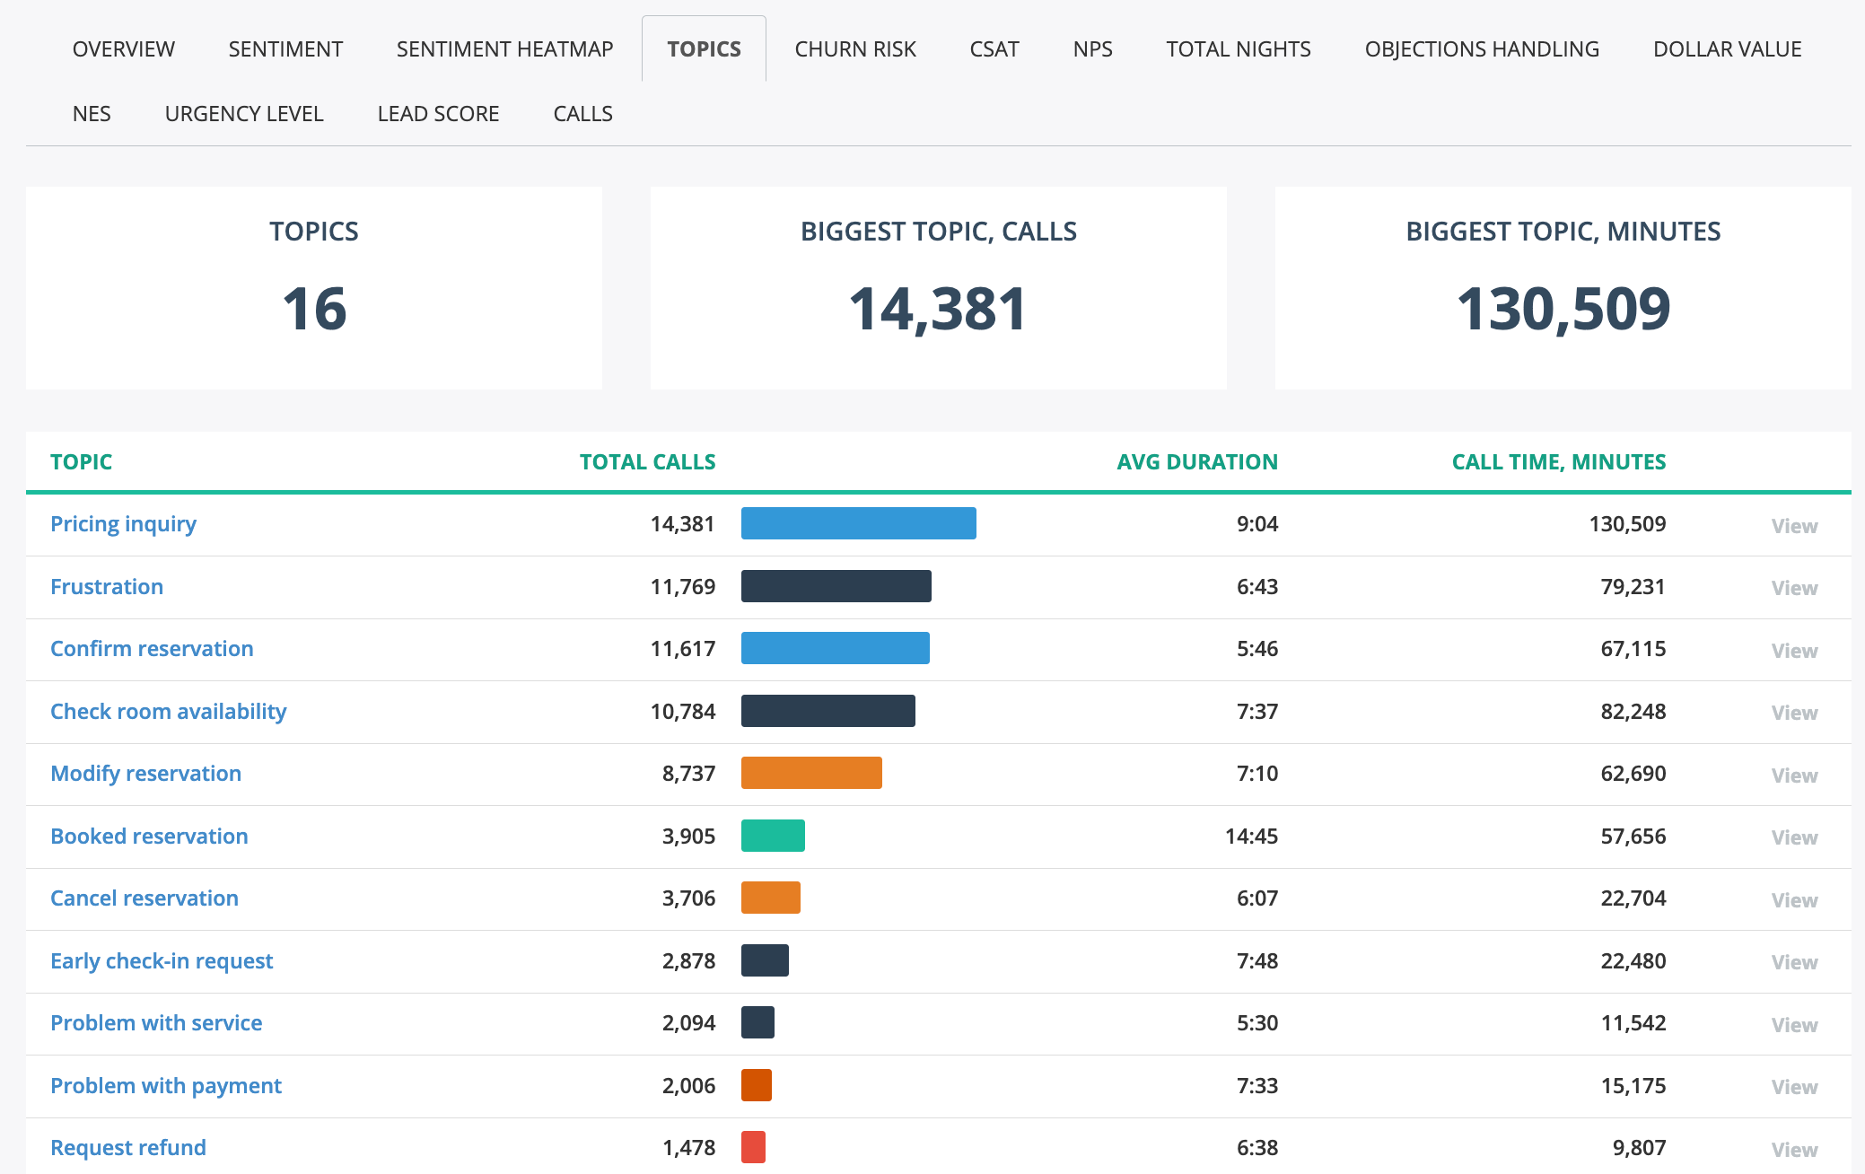
Task: Click View for Confirm reservation row
Action: (1793, 651)
